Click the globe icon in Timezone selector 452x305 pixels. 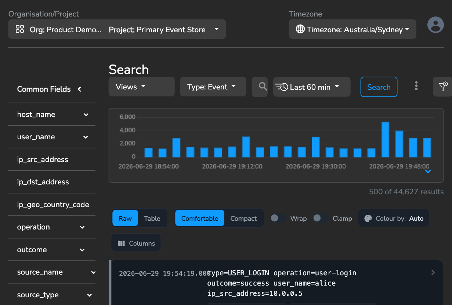tap(300, 29)
